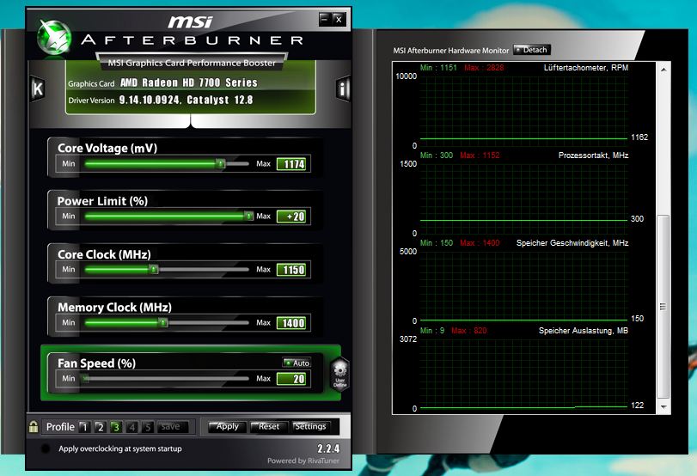Open User Define fan gear icon
The image size is (697, 476).
tap(340, 375)
